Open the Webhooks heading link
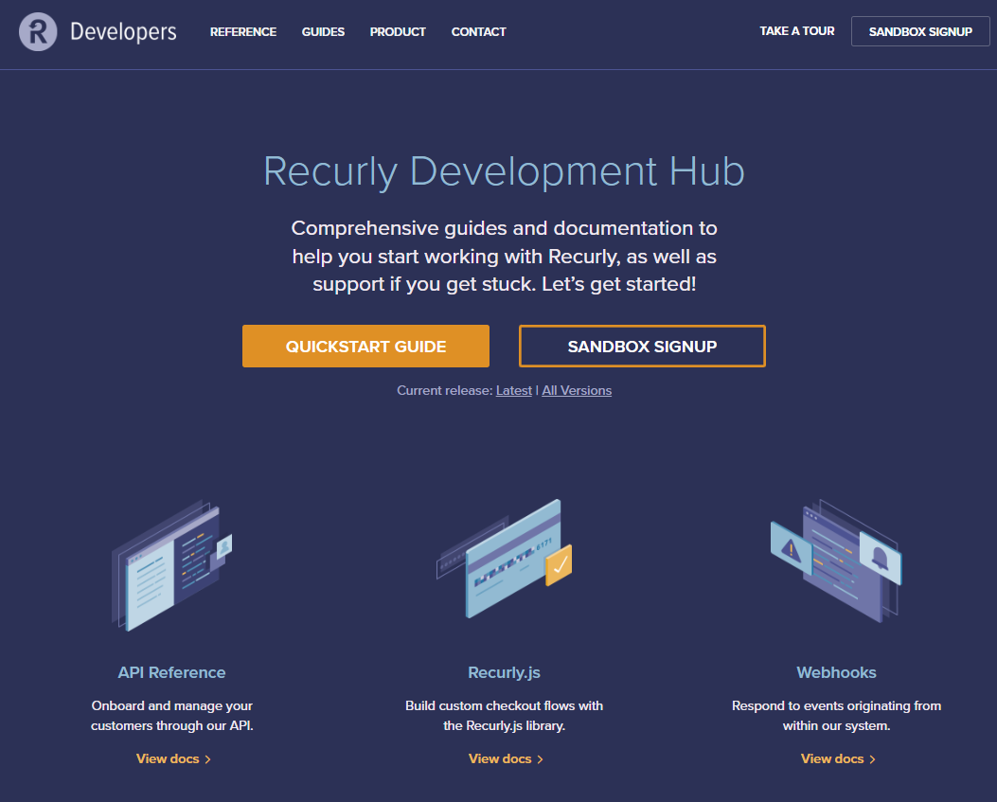The height and width of the screenshot is (802, 997). tap(836, 672)
